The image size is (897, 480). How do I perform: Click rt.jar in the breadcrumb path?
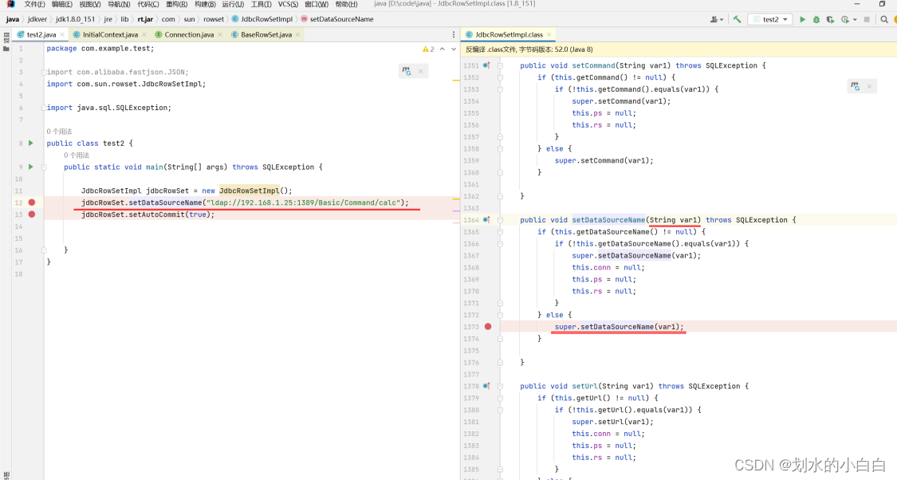[145, 19]
